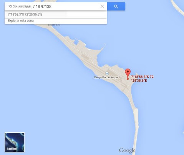Click the airport apron building area

[x=114, y=75]
